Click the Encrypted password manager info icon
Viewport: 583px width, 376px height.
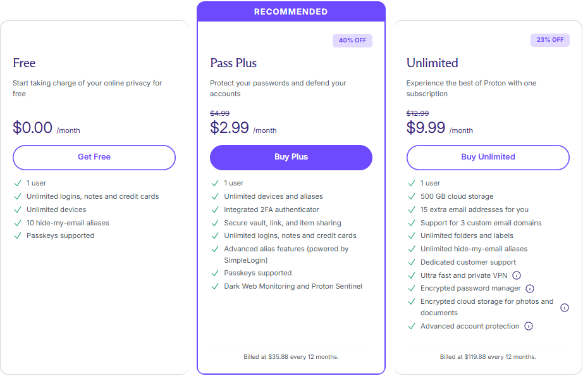click(530, 288)
